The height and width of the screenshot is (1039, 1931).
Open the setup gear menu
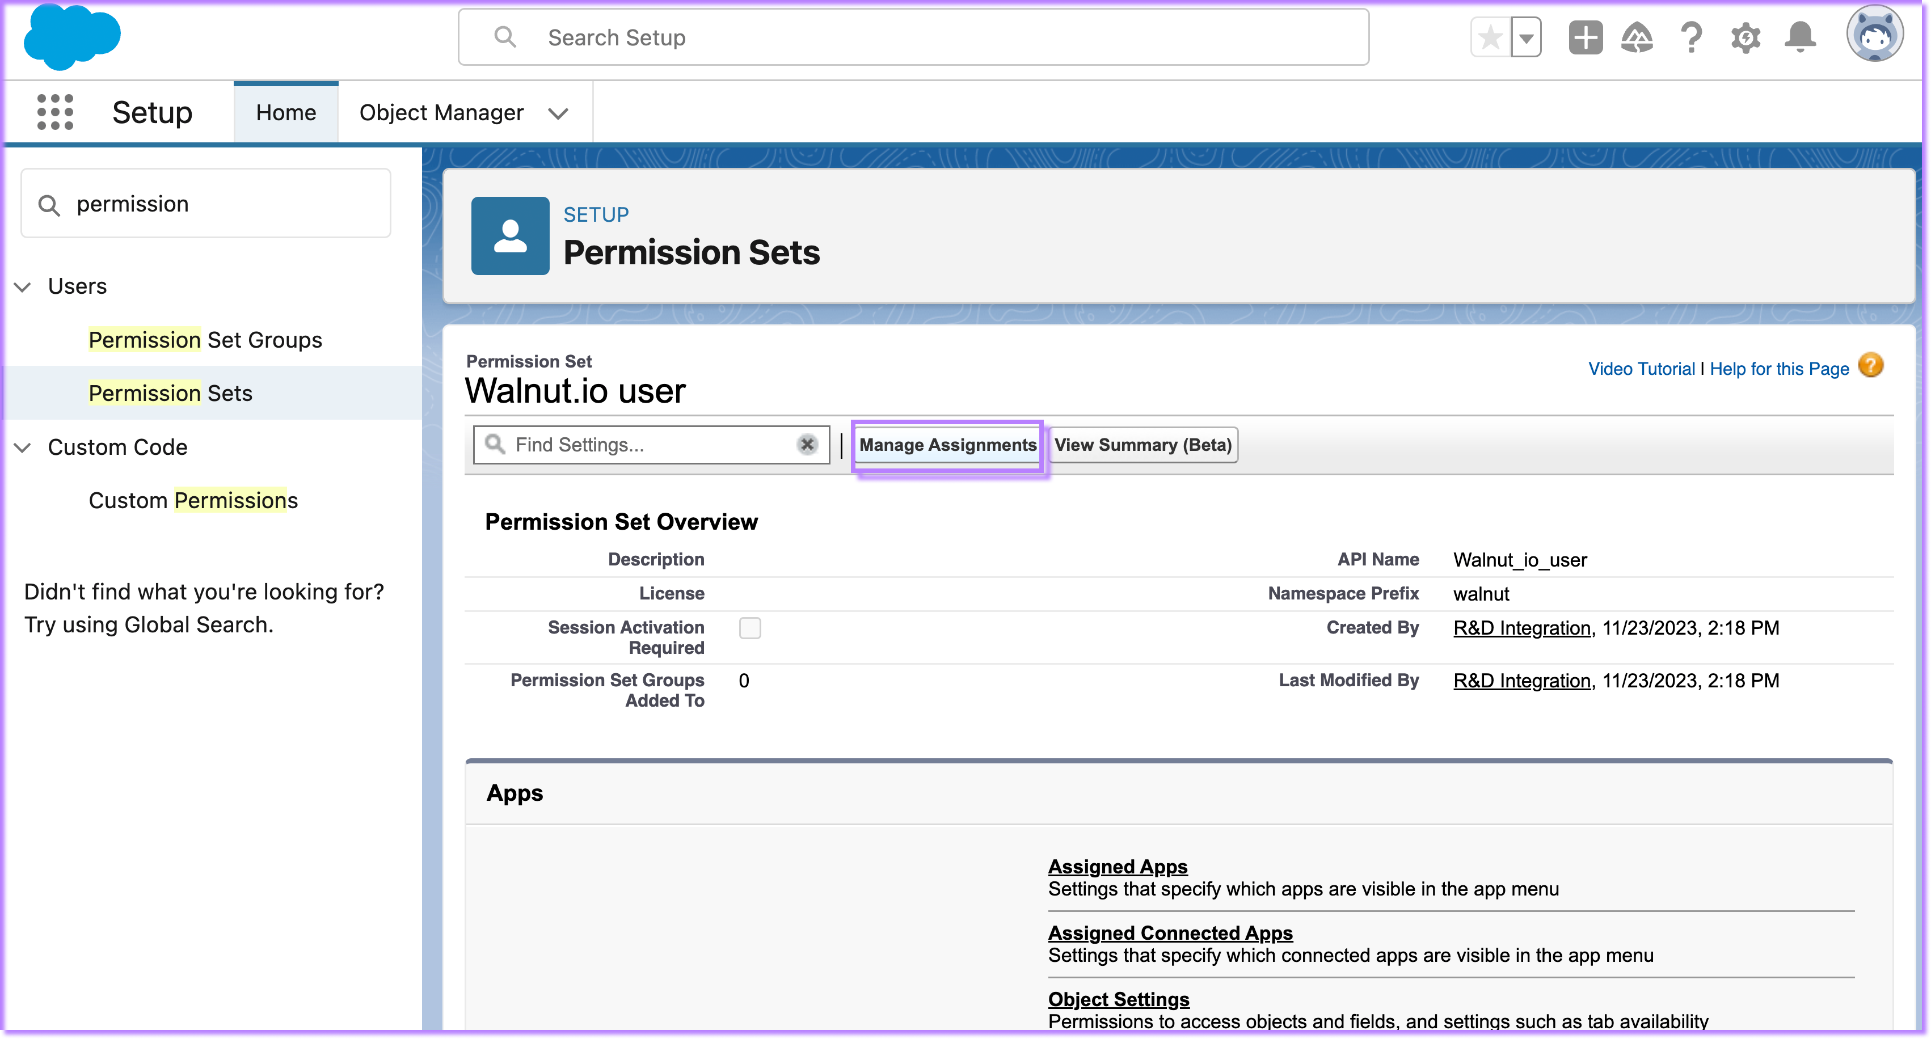[x=1746, y=37]
